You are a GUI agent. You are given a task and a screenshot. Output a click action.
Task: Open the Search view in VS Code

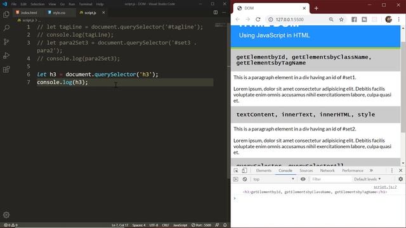(6, 28)
